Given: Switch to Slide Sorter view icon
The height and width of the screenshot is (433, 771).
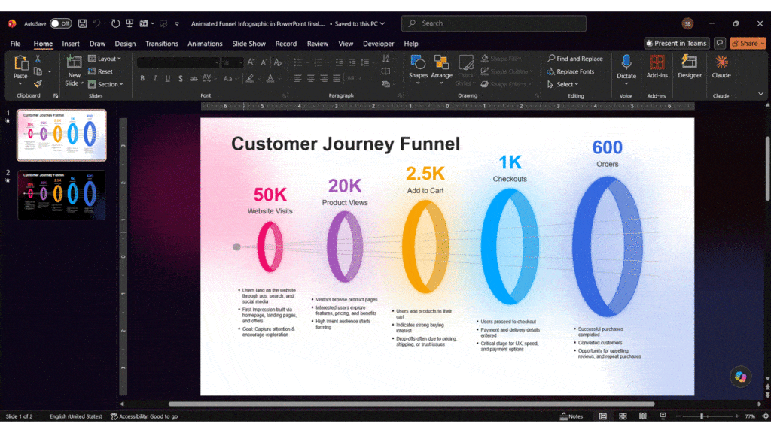Looking at the screenshot, I should tap(623, 416).
